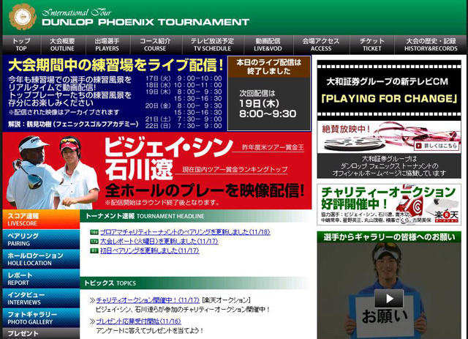
Task: Open スコア速報 LIVESCORE sidebar item
Action: click(x=41, y=220)
